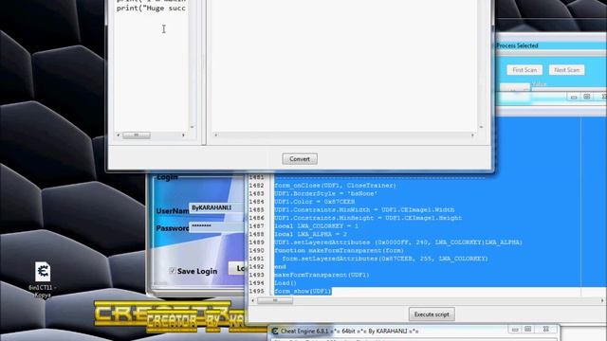Click the 'Huge succ' print line in left pane

(x=151, y=9)
